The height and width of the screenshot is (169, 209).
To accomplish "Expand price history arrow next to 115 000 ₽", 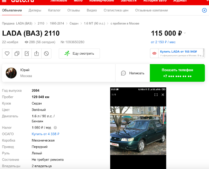I will click(x=185, y=33).
